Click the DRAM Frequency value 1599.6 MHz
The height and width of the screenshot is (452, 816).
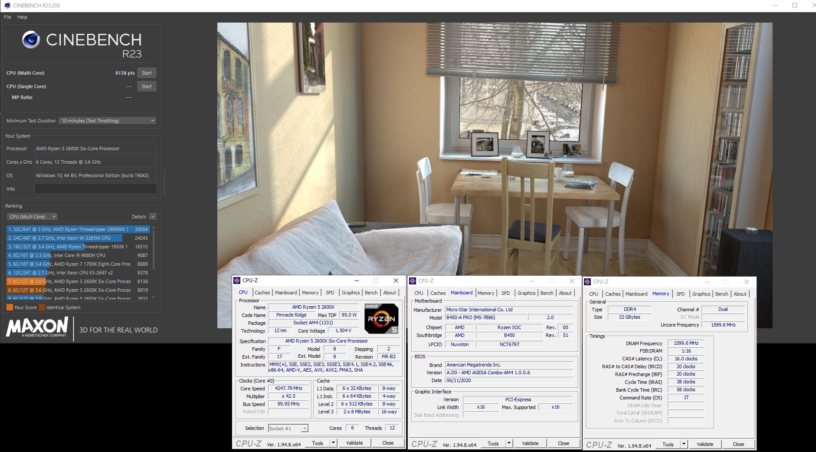686,343
